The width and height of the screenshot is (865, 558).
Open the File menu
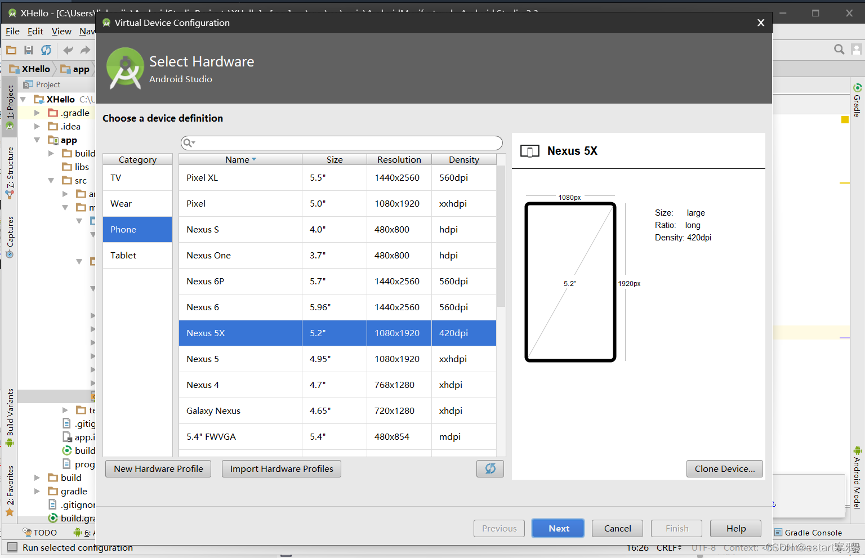(x=12, y=31)
